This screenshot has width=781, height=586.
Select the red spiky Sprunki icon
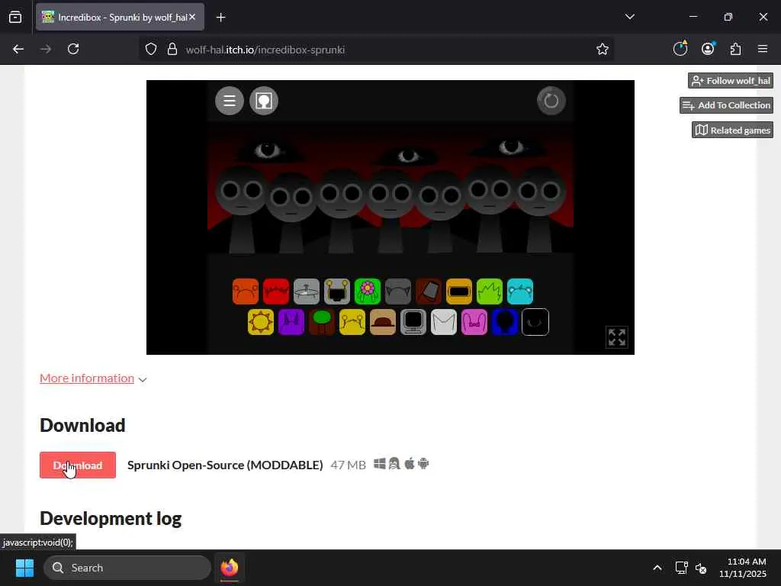pyautogui.click(x=276, y=291)
